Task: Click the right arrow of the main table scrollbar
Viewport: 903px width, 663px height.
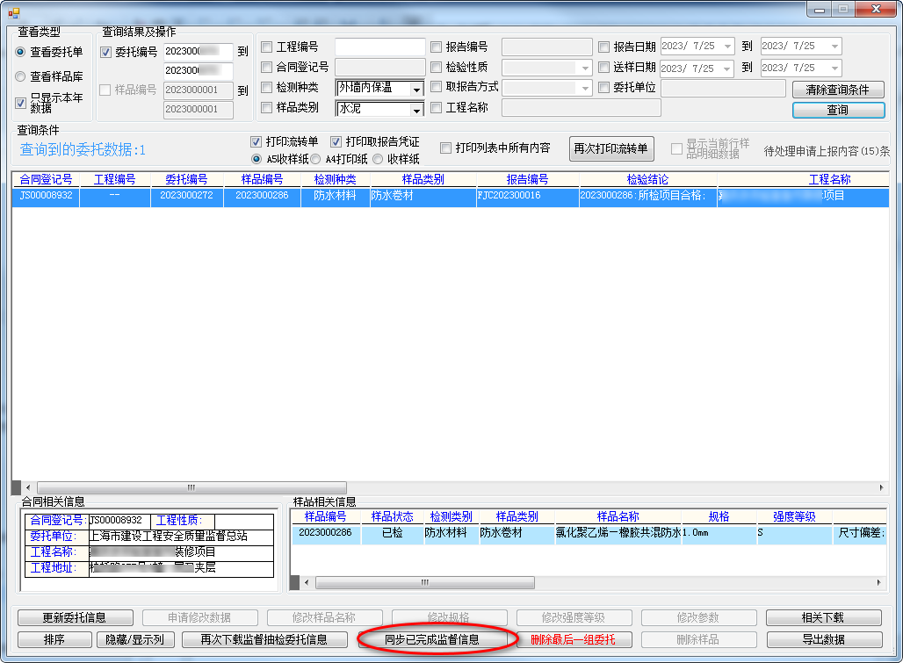Action: (x=883, y=487)
